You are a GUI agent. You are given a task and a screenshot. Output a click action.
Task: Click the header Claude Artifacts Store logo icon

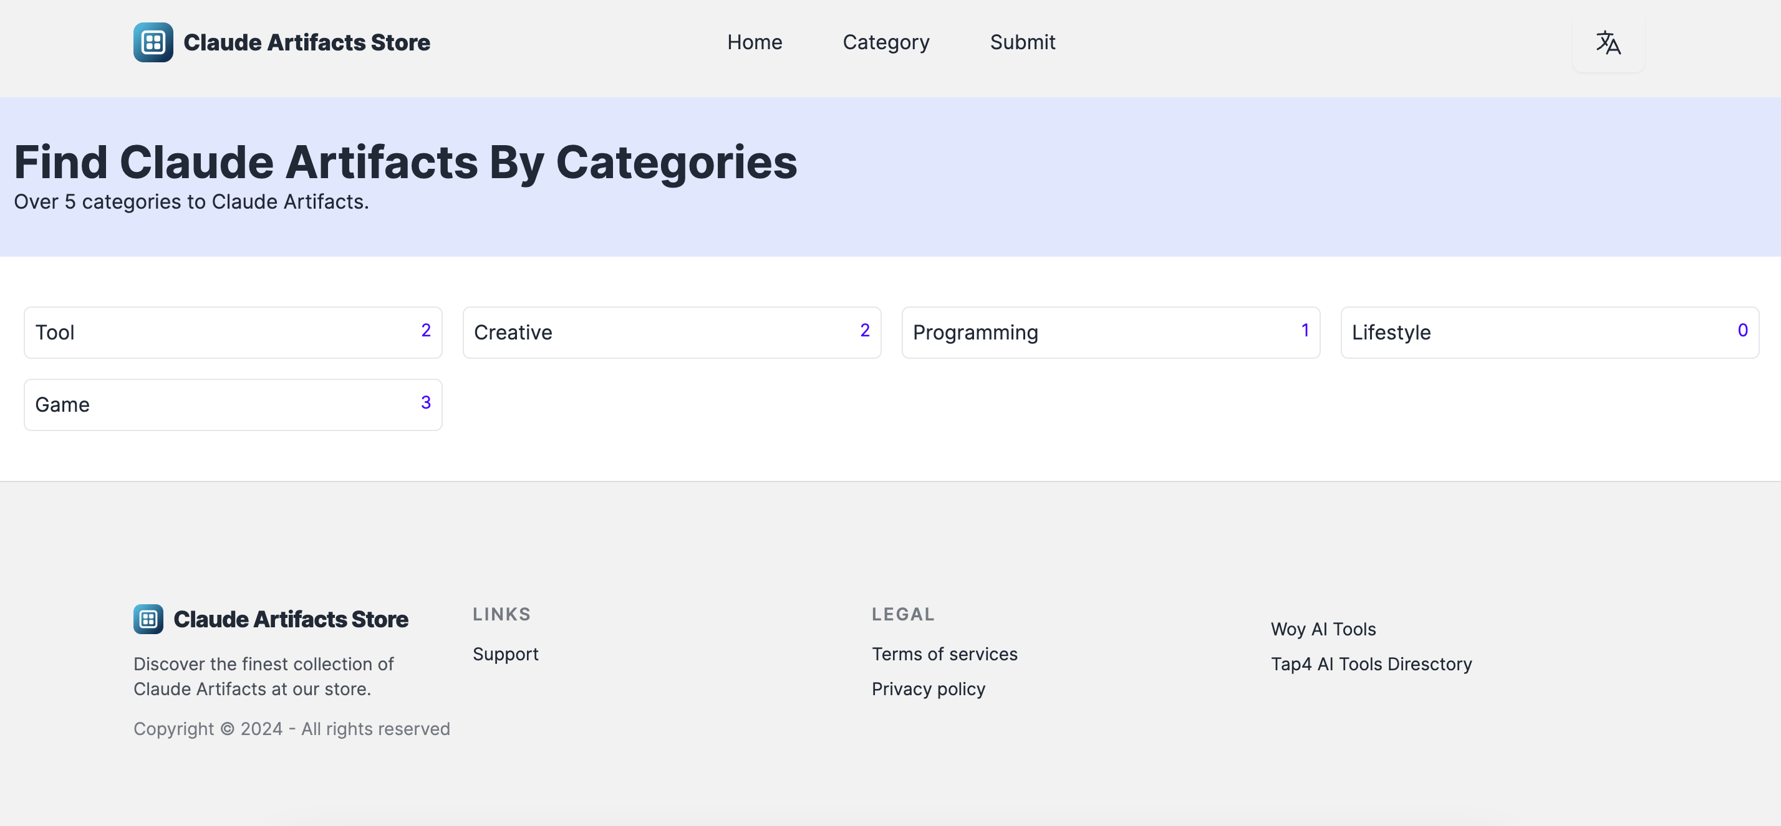(x=153, y=42)
